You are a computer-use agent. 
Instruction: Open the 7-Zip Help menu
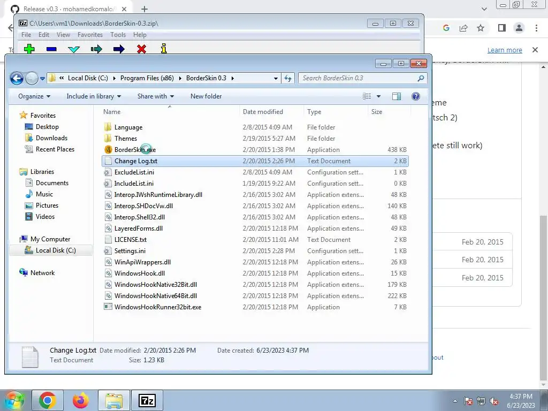click(140, 35)
